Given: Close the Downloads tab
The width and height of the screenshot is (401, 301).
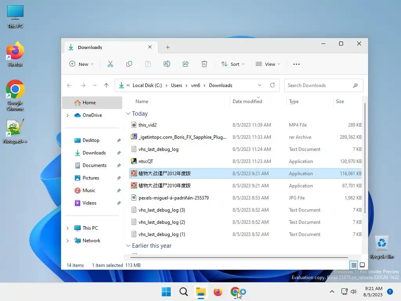Looking at the screenshot, I should point(150,47).
